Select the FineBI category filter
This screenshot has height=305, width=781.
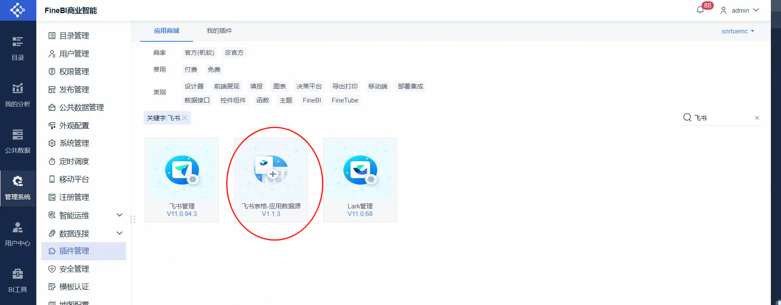(x=312, y=100)
